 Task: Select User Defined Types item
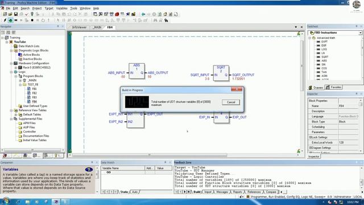pos(35,106)
